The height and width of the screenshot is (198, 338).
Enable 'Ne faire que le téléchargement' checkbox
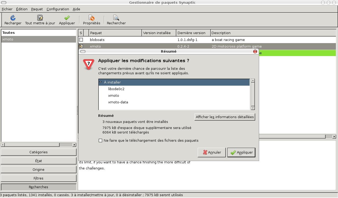coord(100,141)
